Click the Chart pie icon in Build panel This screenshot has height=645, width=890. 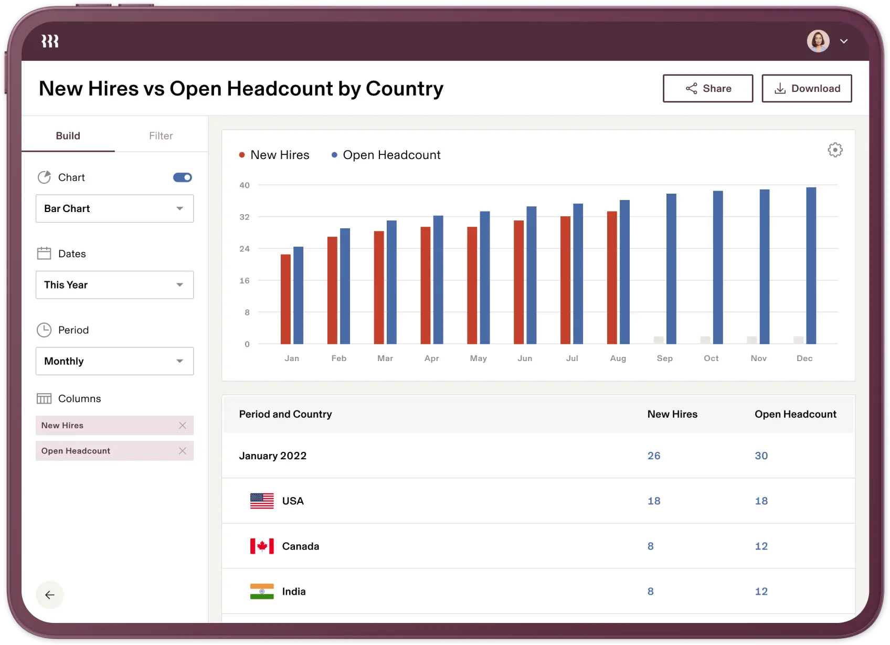[x=45, y=177]
